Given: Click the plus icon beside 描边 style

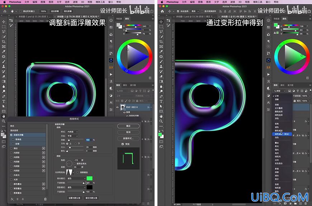Looking at the screenshot, I should (44, 148).
